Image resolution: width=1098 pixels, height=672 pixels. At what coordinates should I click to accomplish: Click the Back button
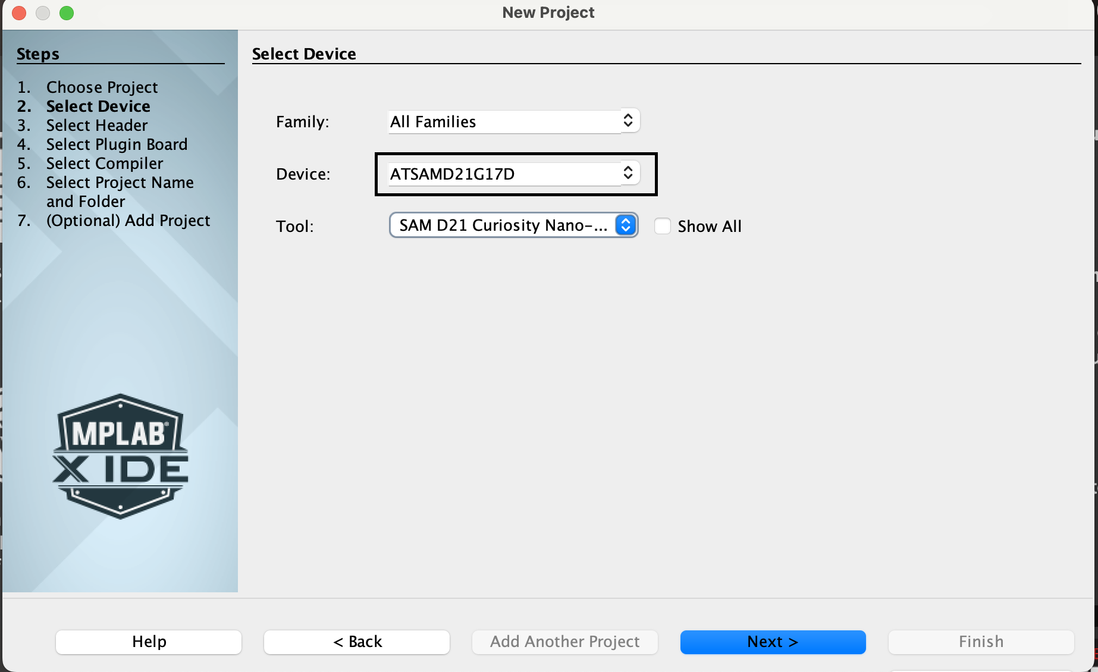pyautogui.click(x=356, y=642)
